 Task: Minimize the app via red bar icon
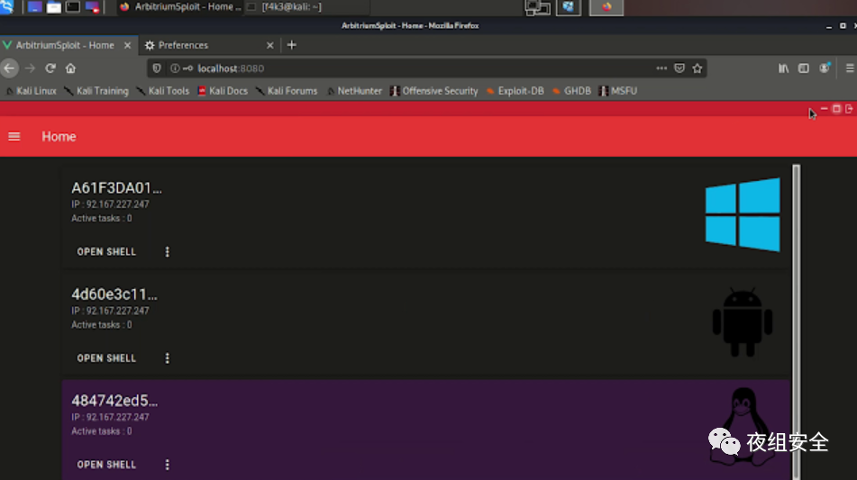point(825,109)
